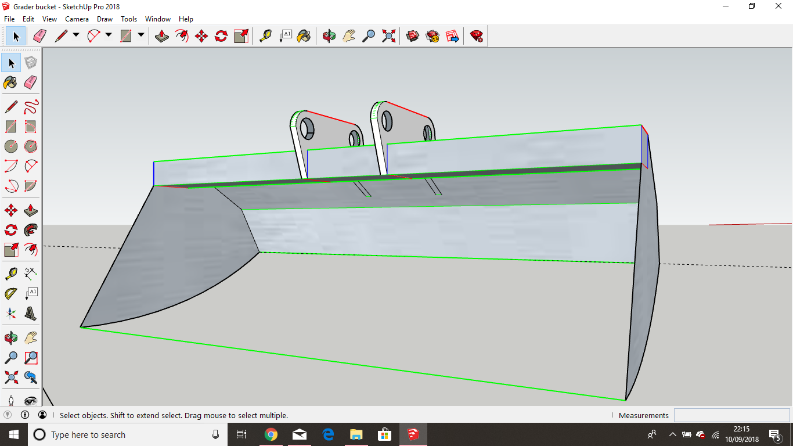Open the Windows Start menu
793x446 pixels.
(14, 434)
